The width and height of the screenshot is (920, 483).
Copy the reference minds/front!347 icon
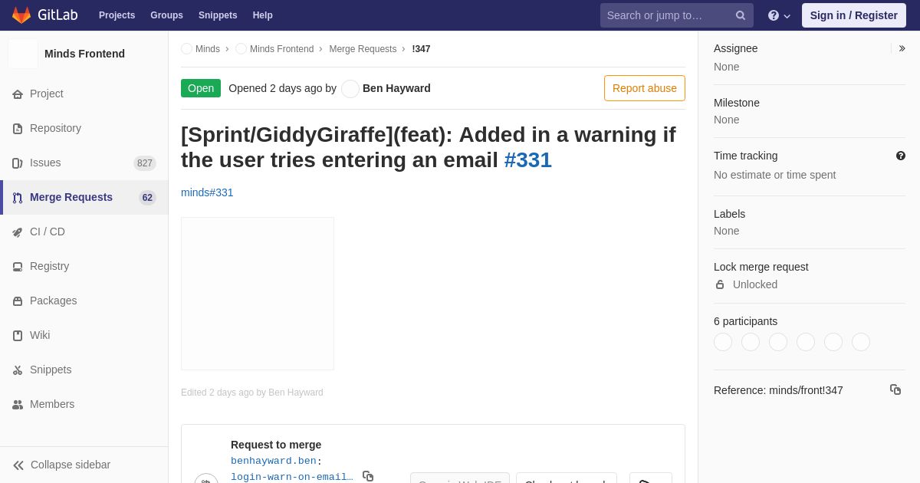[895, 389]
